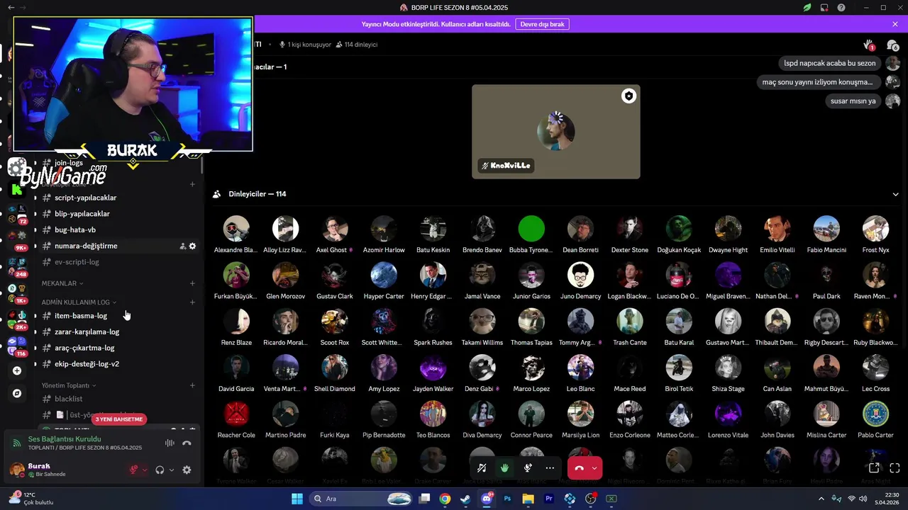Viewport: 908px width, 510px height.
Task: Collapse the Dinleyiciler listeners section
Action: pos(895,194)
